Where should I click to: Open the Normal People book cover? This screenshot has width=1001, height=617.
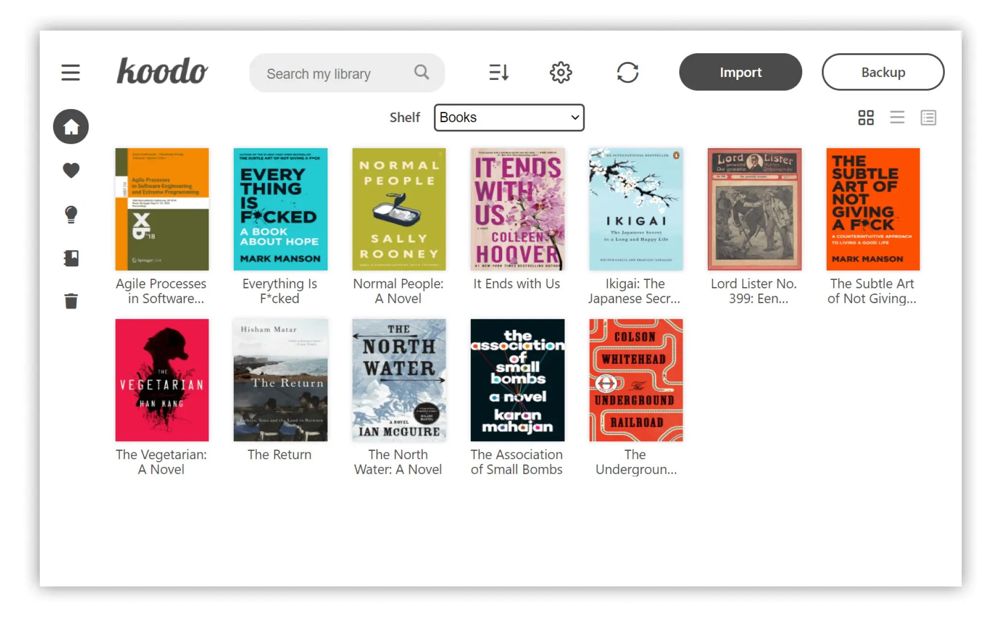(x=398, y=209)
